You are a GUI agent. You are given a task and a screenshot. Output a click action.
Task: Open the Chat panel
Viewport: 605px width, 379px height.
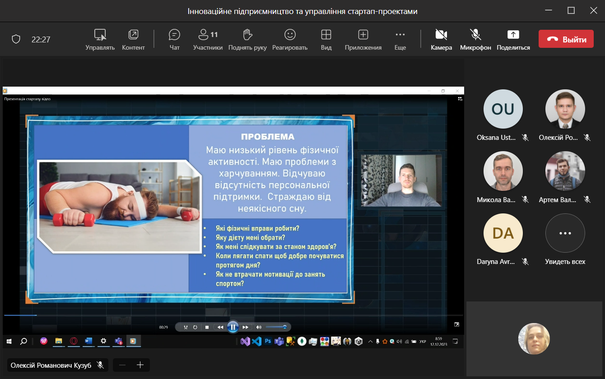[174, 39]
